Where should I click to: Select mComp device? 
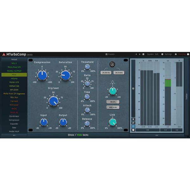pos(14,79)
